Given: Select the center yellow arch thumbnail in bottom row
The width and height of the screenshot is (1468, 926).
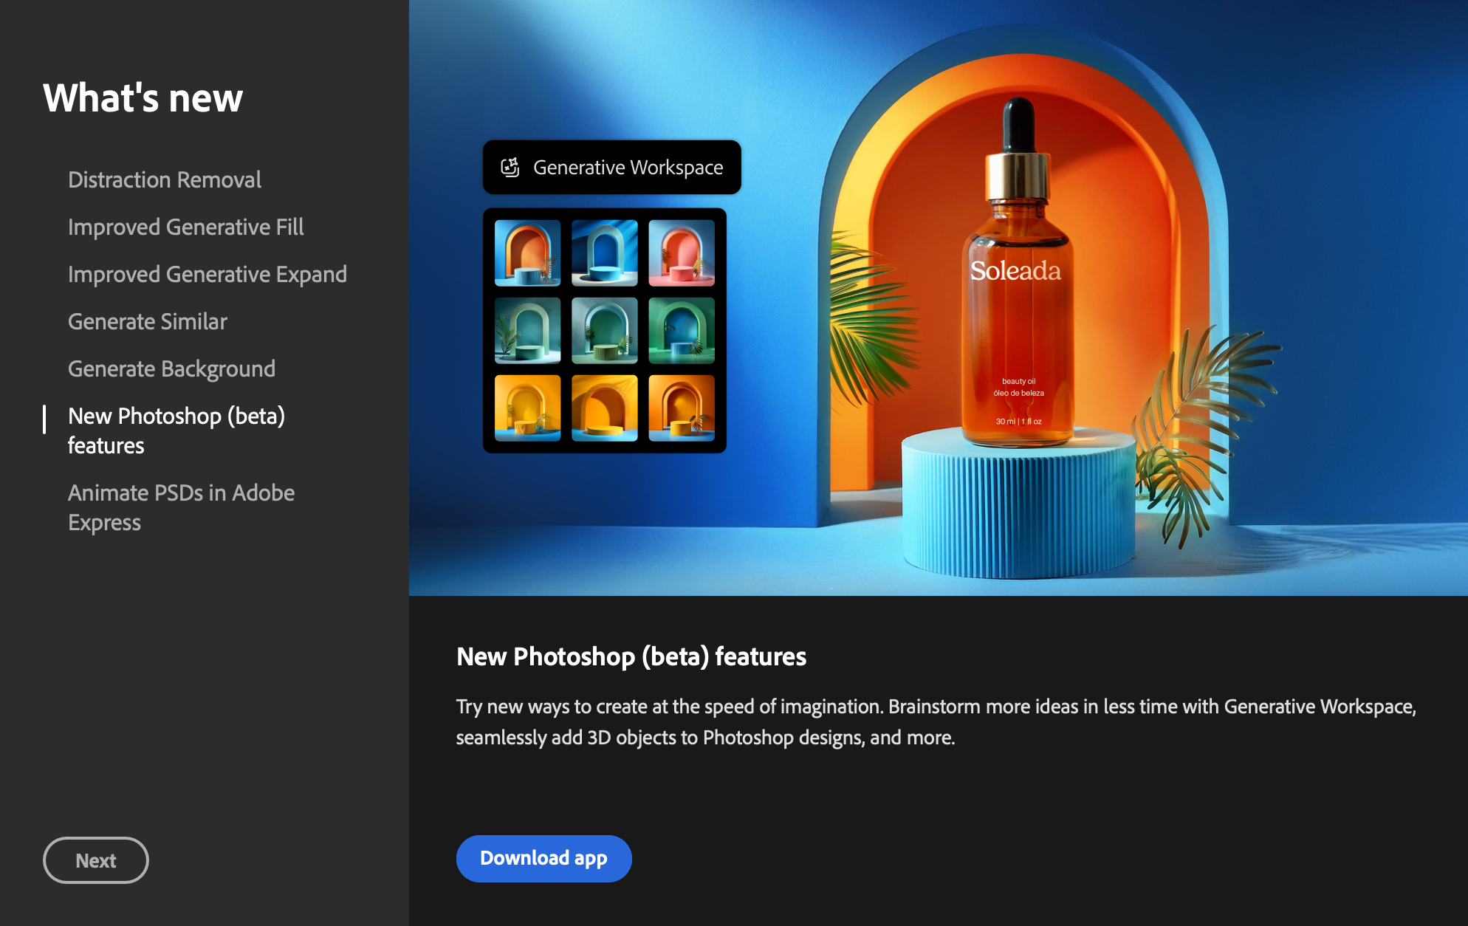Looking at the screenshot, I should 605,408.
